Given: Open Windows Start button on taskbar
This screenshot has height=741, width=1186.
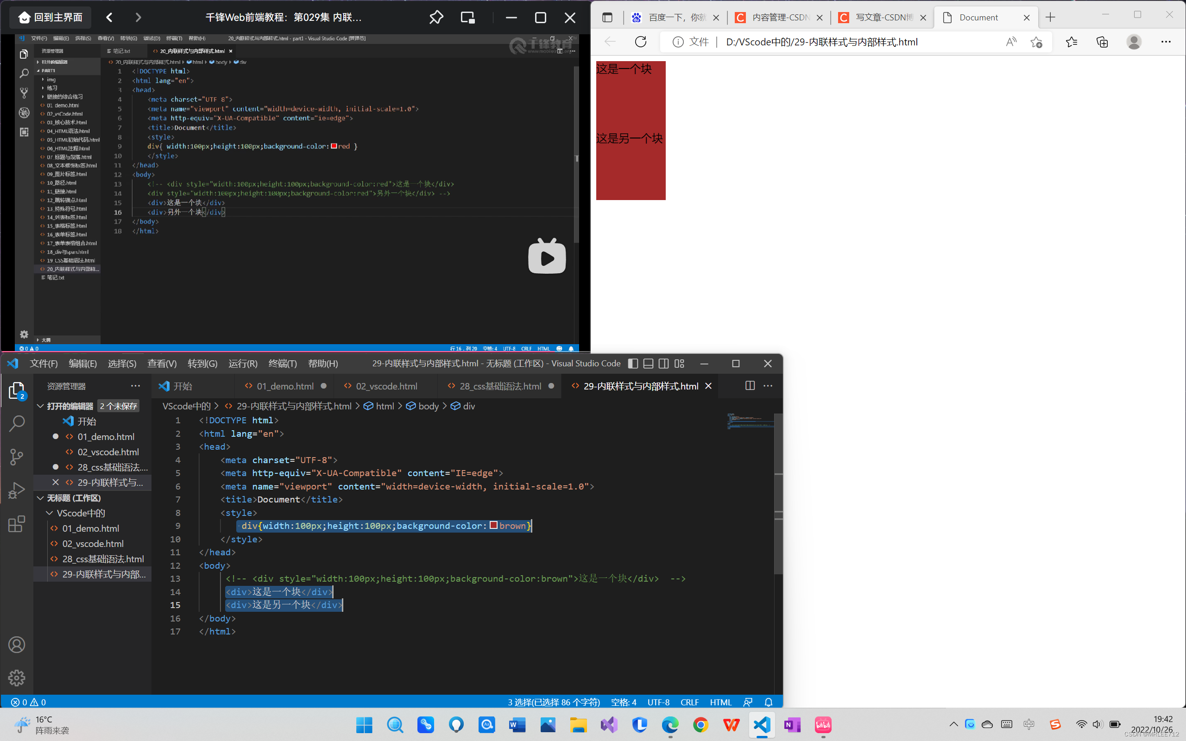Looking at the screenshot, I should [x=364, y=724].
